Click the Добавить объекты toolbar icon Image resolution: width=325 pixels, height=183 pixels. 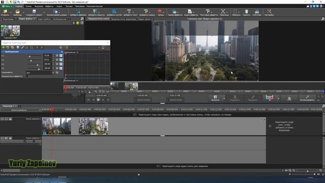(x=95, y=11)
